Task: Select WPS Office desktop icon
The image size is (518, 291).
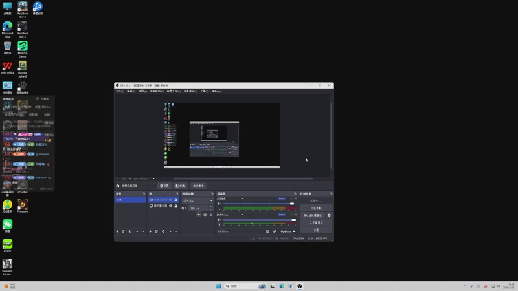Action: (7, 69)
